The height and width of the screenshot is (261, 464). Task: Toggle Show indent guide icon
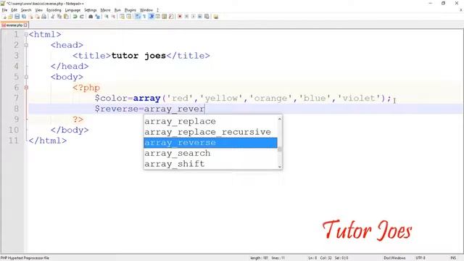(x=152, y=17)
